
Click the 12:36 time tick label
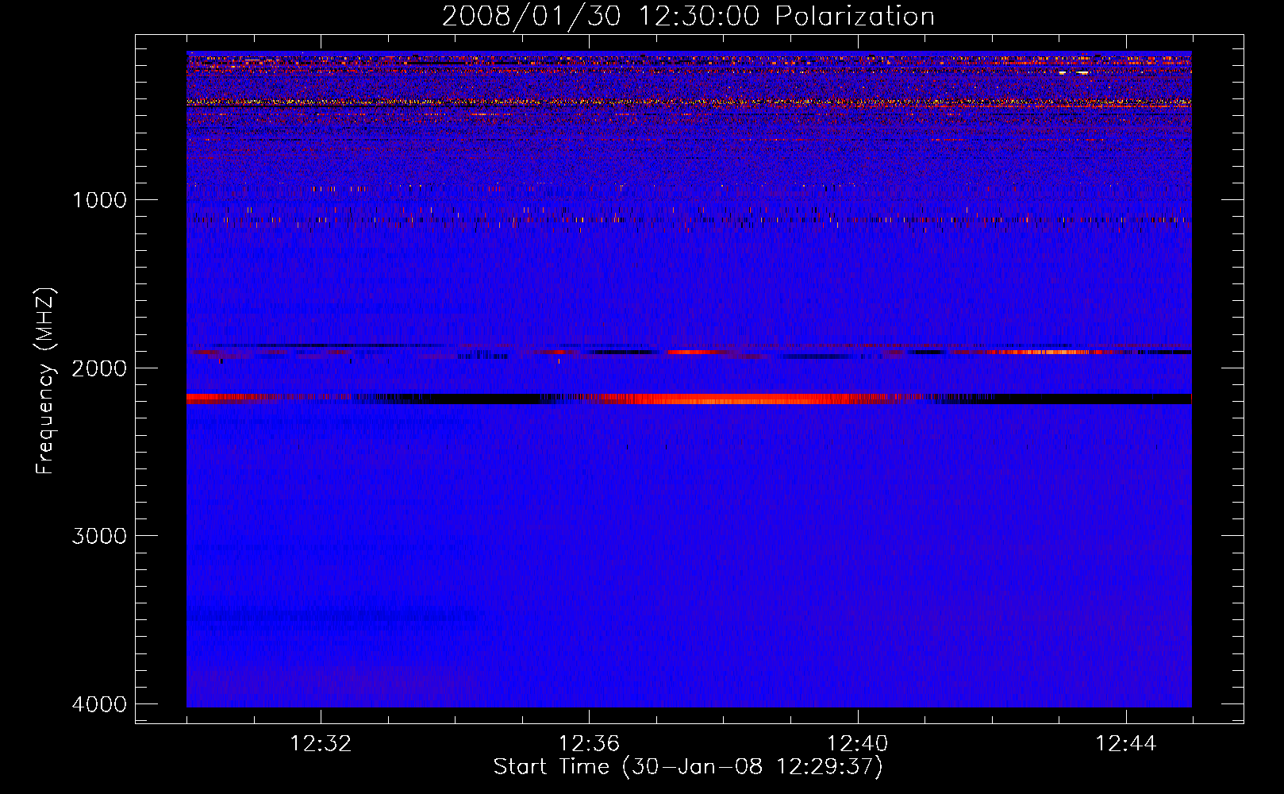(589, 744)
